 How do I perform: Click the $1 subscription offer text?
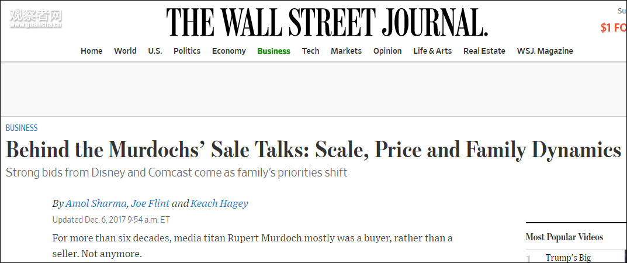[x=613, y=27]
